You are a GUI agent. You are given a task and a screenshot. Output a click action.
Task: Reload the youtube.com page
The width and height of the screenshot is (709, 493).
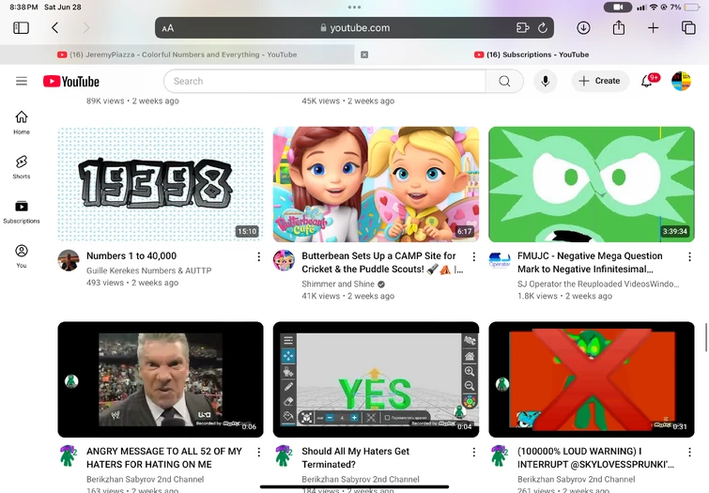click(542, 28)
